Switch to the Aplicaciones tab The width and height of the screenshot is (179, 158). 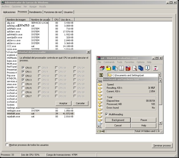click(x=9, y=12)
